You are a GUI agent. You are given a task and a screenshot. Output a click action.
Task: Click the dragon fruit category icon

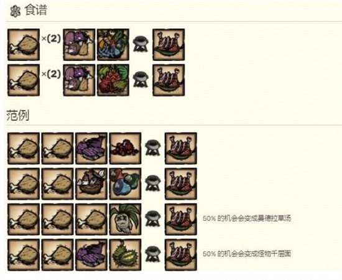point(113,80)
